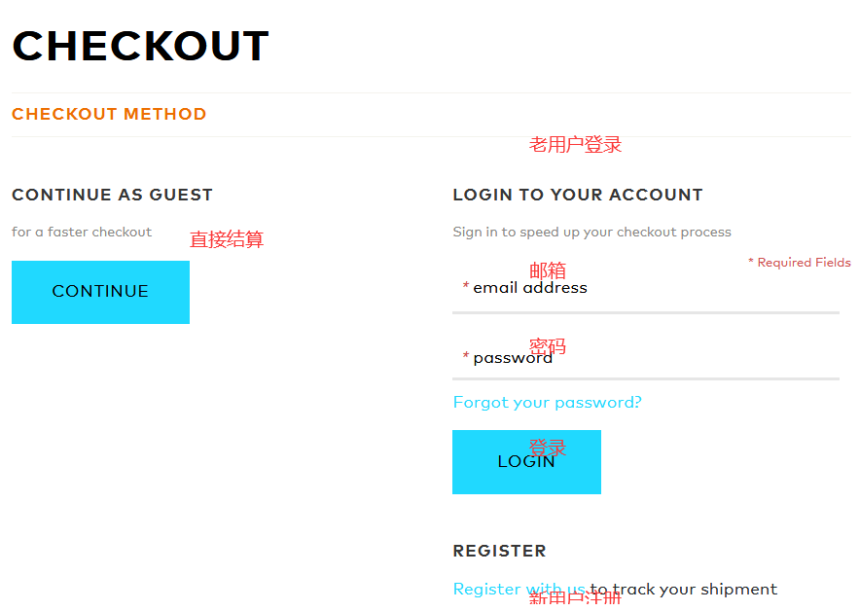The height and width of the screenshot is (611, 859).
Task: Click the 'to track your shipment' text
Action: click(x=684, y=590)
